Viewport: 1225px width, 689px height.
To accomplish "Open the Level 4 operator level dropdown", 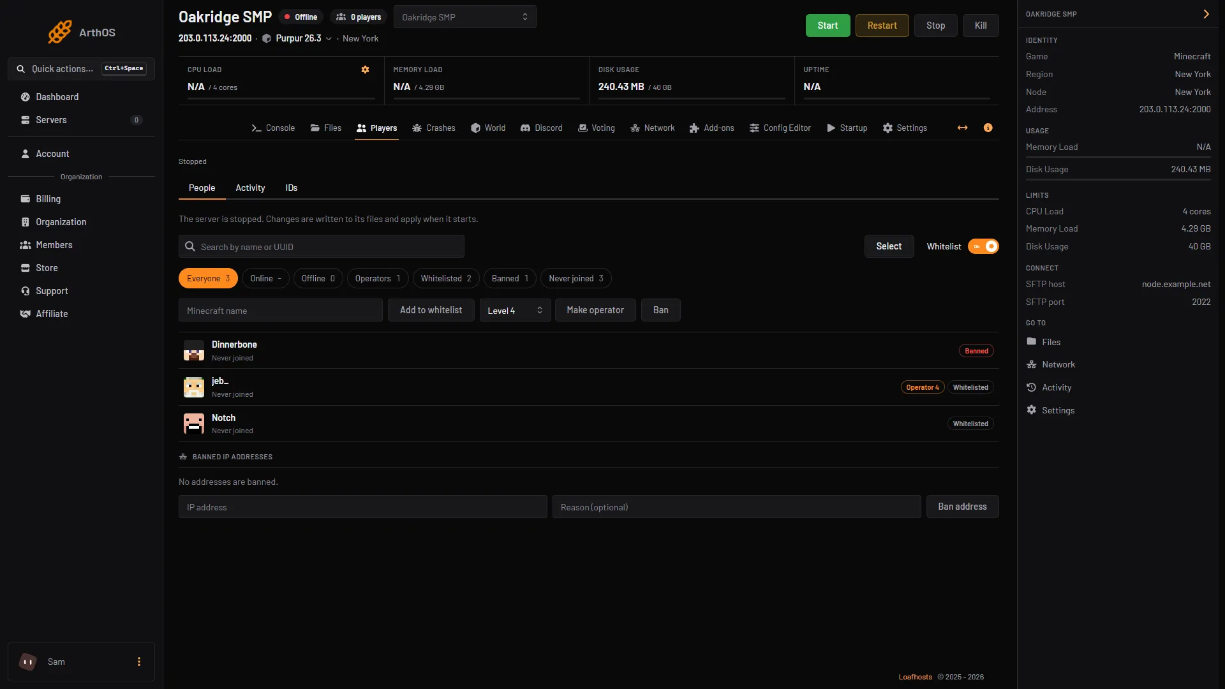I will click(x=515, y=310).
